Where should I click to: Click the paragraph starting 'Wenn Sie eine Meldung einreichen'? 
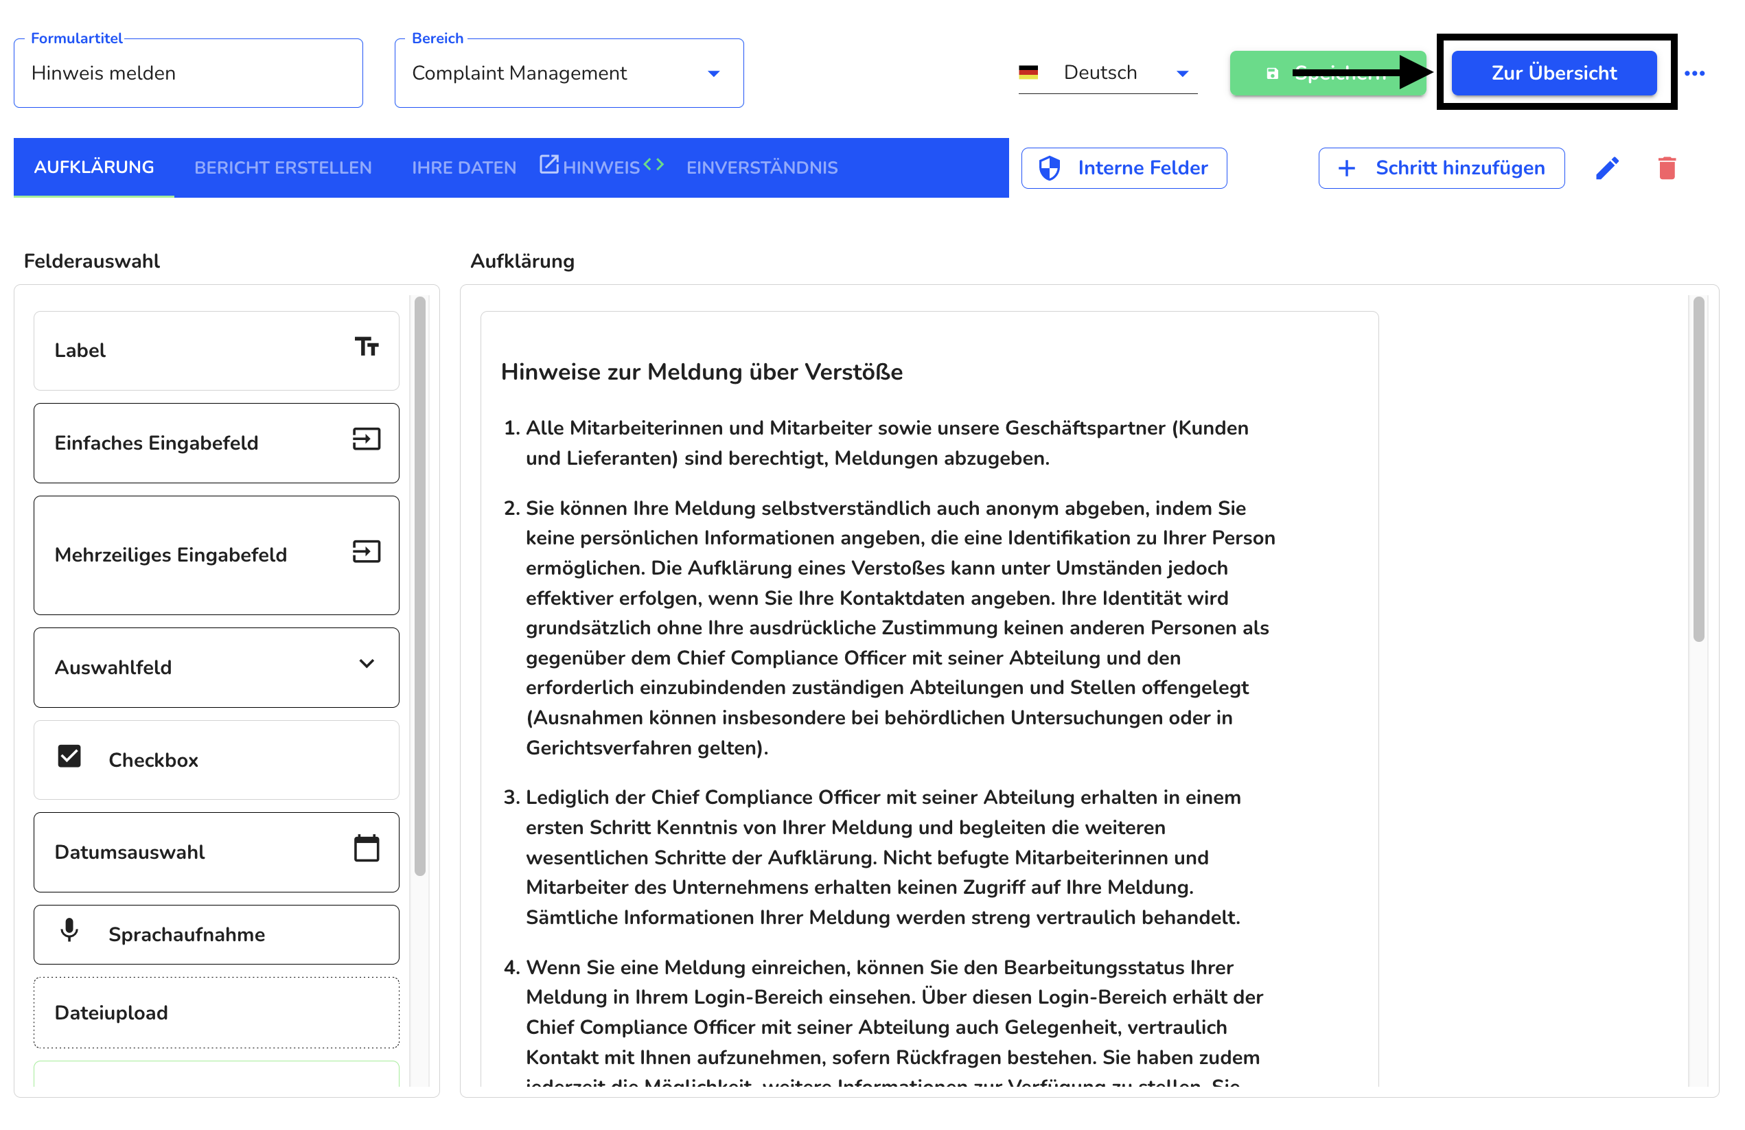(894, 1026)
